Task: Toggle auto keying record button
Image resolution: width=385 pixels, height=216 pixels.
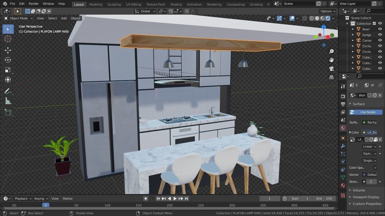Action: point(146,199)
